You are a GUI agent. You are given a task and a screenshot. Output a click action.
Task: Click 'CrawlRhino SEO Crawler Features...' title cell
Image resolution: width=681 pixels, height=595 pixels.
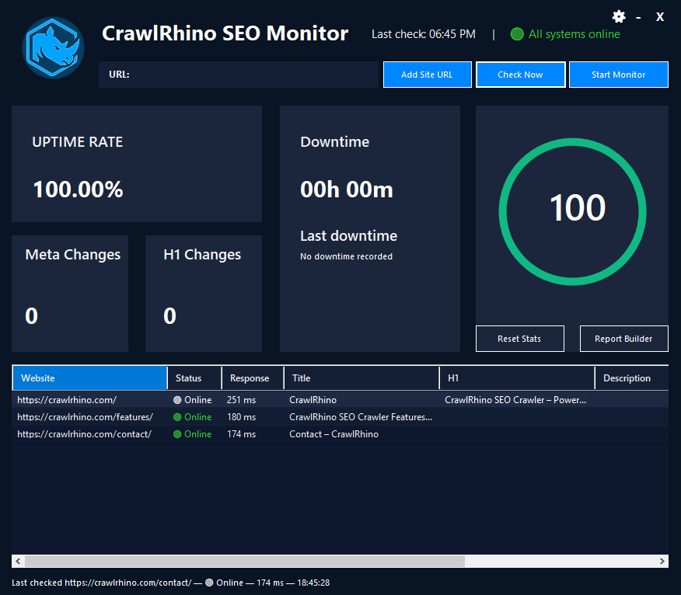point(361,417)
